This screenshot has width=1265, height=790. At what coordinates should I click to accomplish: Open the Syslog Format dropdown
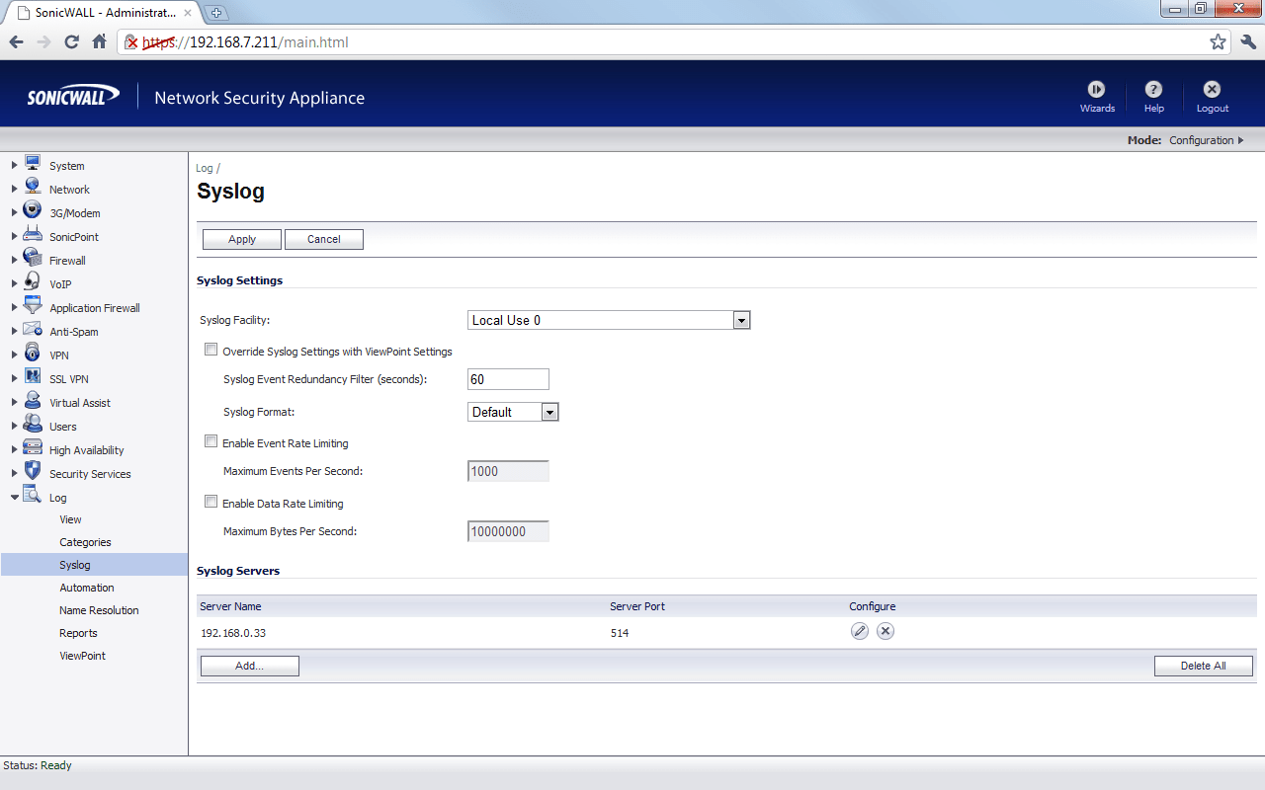pyautogui.click(x=549, y=411)
